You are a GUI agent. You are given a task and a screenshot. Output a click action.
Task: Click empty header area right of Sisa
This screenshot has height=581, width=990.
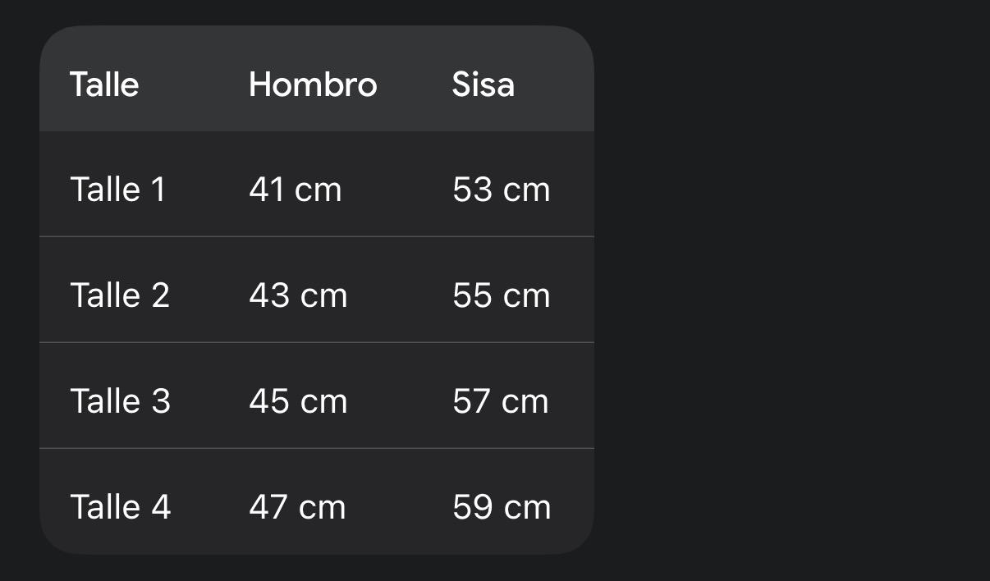[x=558, y=85]
